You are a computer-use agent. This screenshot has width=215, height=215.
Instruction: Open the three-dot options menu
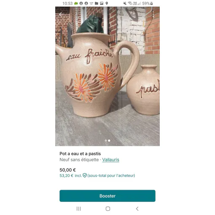coord(153,14)
